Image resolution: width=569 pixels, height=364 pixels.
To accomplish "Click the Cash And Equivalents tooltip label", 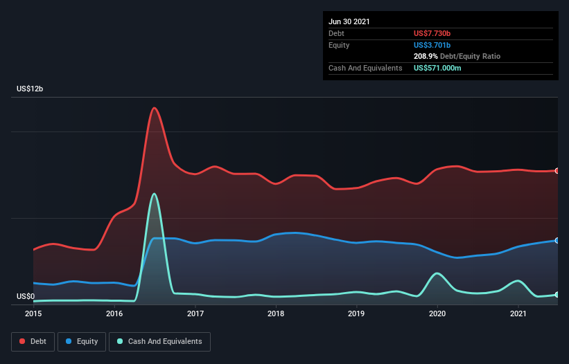I will click(x=365, y=68).
